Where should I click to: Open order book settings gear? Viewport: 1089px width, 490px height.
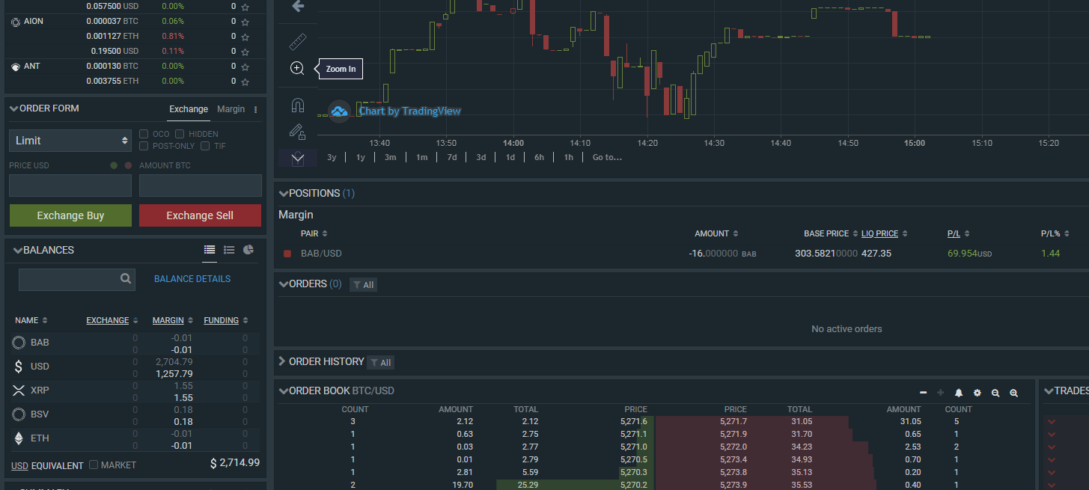tap(977, 393)
